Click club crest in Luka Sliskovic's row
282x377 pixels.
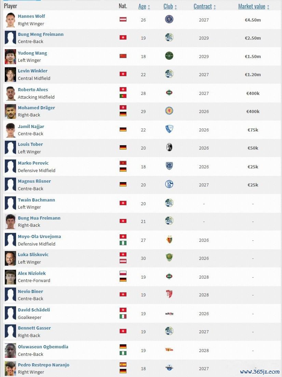coord(169,258)
